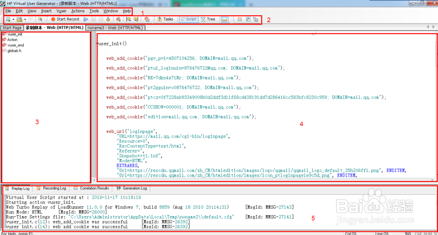Run the script with the blue play icon
The image size is (438, 235).
[x=86, y=19]
